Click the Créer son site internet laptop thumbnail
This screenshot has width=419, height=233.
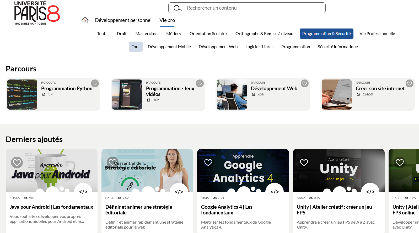pos(337,94)
